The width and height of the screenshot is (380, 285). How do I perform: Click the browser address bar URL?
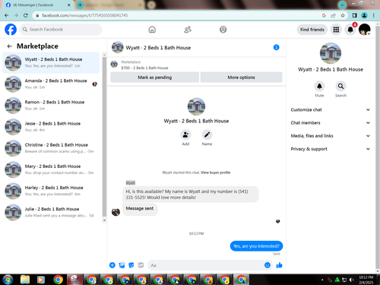pos(85,15)
